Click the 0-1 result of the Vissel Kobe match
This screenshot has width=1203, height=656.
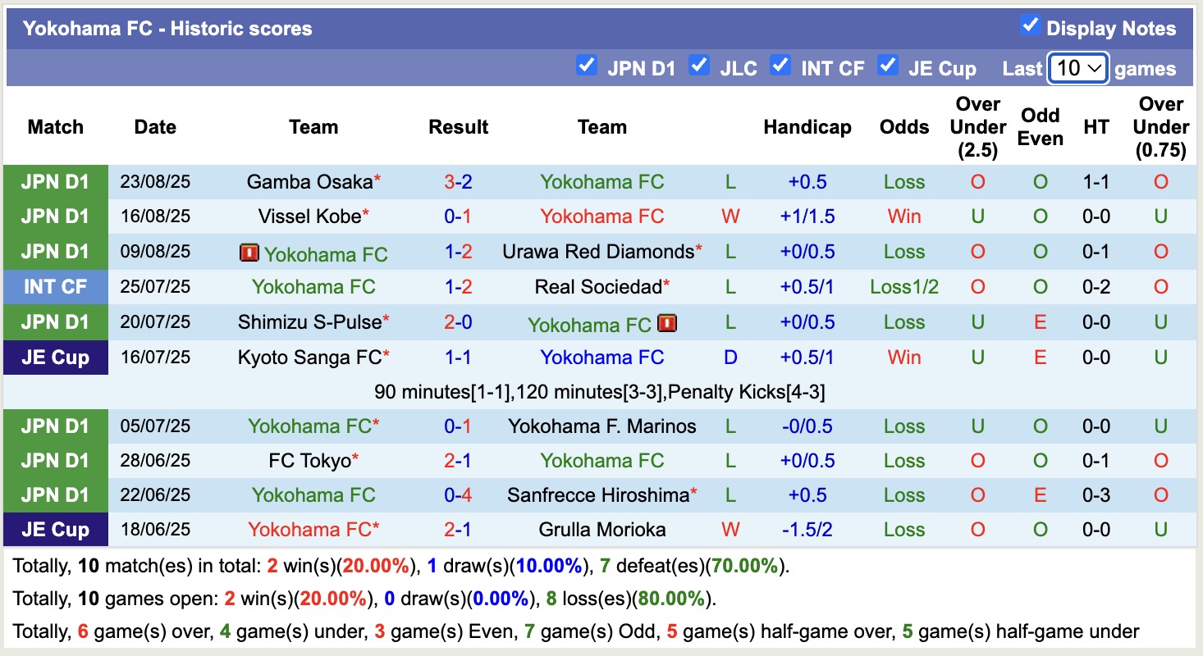coord(458,216)
